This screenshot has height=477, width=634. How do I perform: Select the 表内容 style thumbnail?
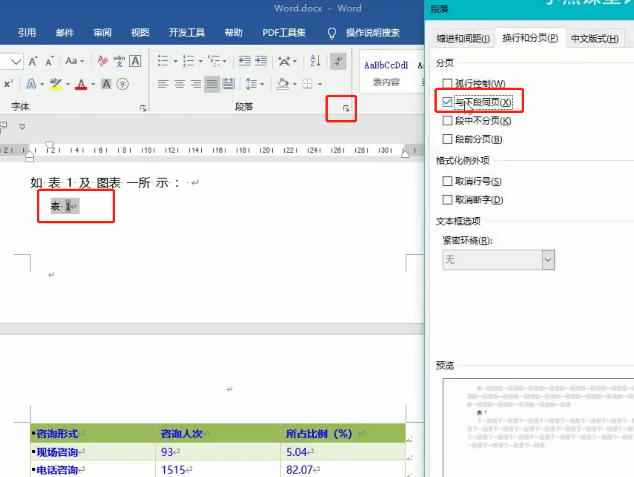(x=386, y=73)
